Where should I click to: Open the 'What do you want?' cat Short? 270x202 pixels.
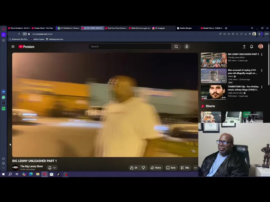[x=253, y=117]
